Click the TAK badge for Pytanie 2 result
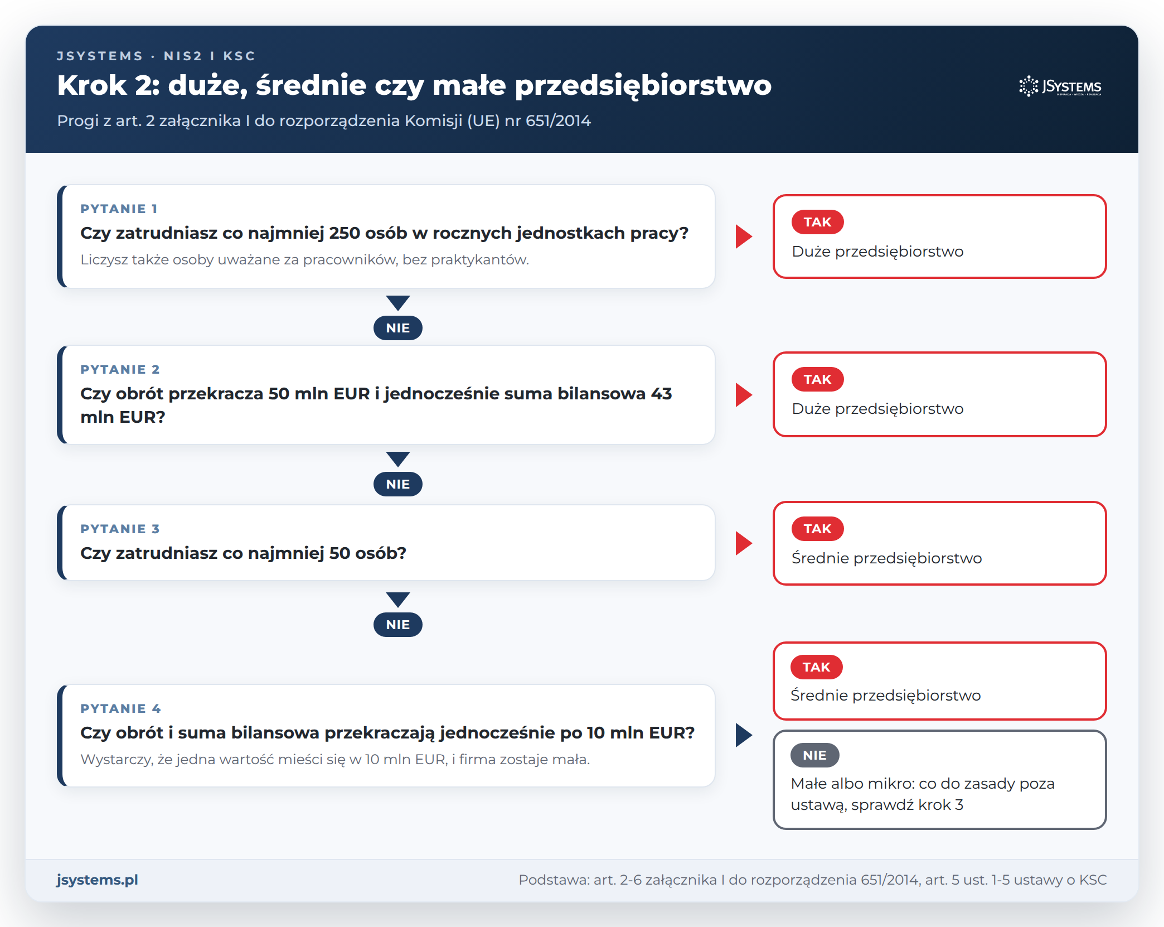This screenshot has width=1164, height=927. [817, 379]
